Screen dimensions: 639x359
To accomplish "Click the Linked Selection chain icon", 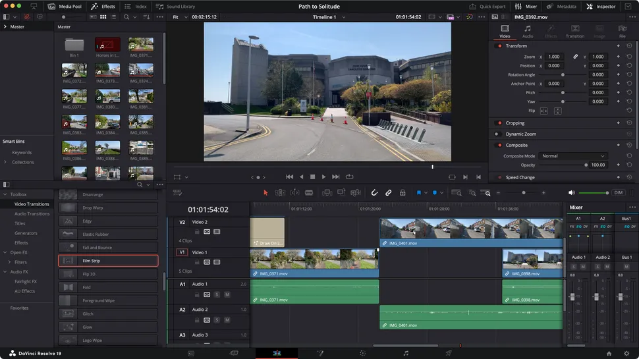I will tap(388, 192).
